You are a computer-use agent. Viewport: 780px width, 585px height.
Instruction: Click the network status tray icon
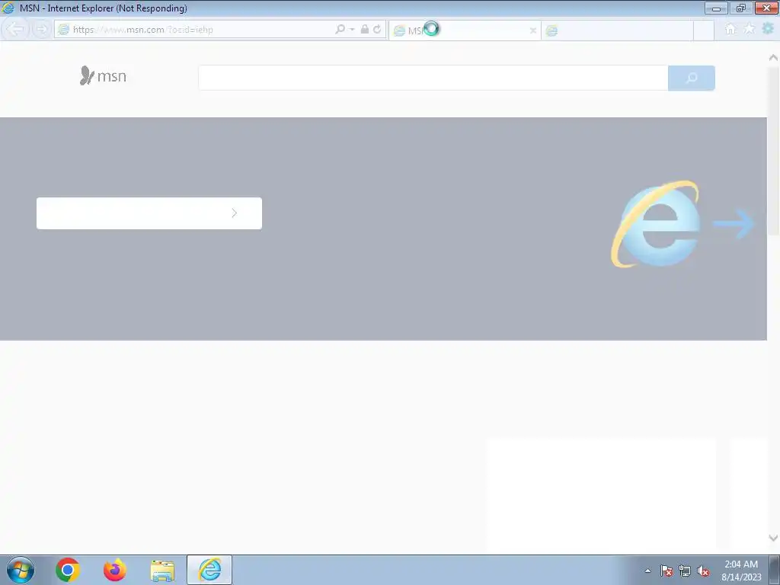(x=685, y=571)
